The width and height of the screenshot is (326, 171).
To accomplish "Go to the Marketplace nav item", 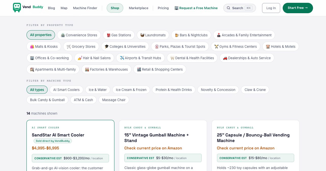I will (x=139, y=8).
